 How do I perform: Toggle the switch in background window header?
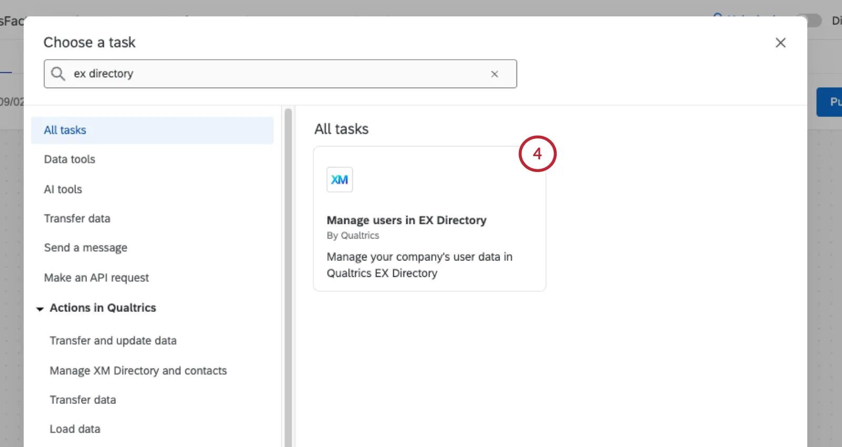(x=809, y=21)
